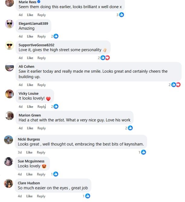Open Marie Rees's profile name link

[x=28, y=2]
